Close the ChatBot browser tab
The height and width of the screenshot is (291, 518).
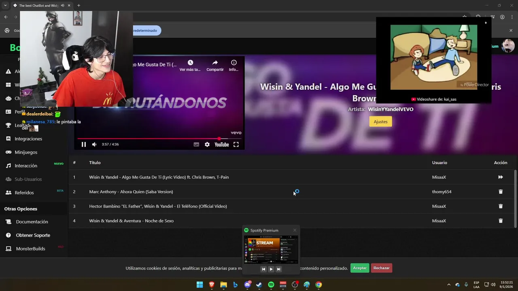click(x=69, y=5)
